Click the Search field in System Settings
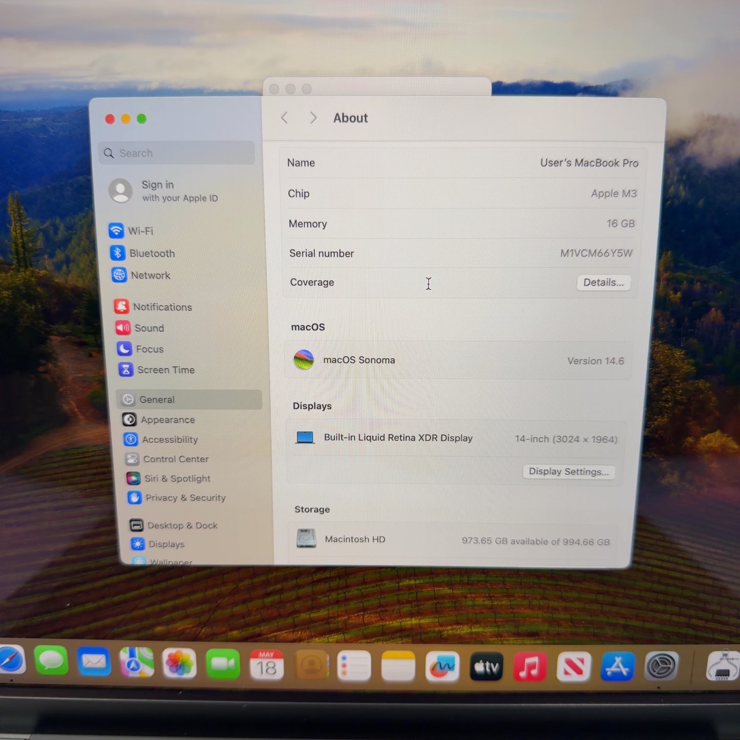 coord(177,153)
